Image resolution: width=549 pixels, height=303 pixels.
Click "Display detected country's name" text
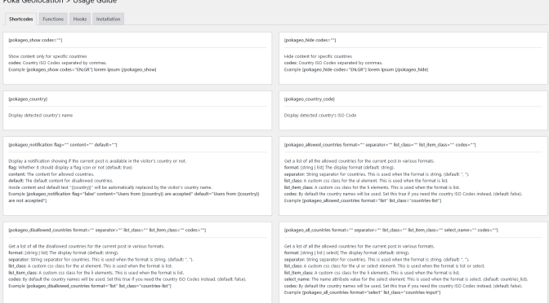(x=41, y=115)
